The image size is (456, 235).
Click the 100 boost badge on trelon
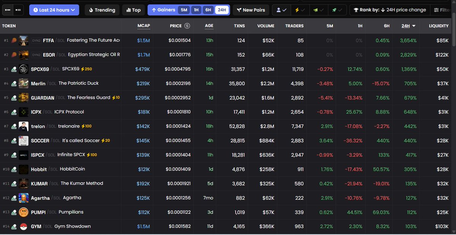pyautogui.click(x=86, y=126)
